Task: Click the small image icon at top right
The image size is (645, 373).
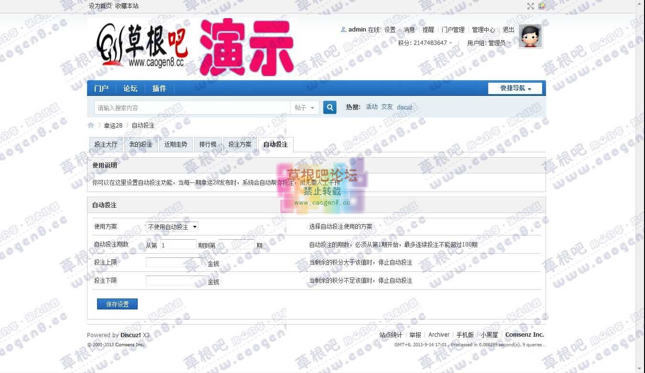Action: tap(541, 6)
